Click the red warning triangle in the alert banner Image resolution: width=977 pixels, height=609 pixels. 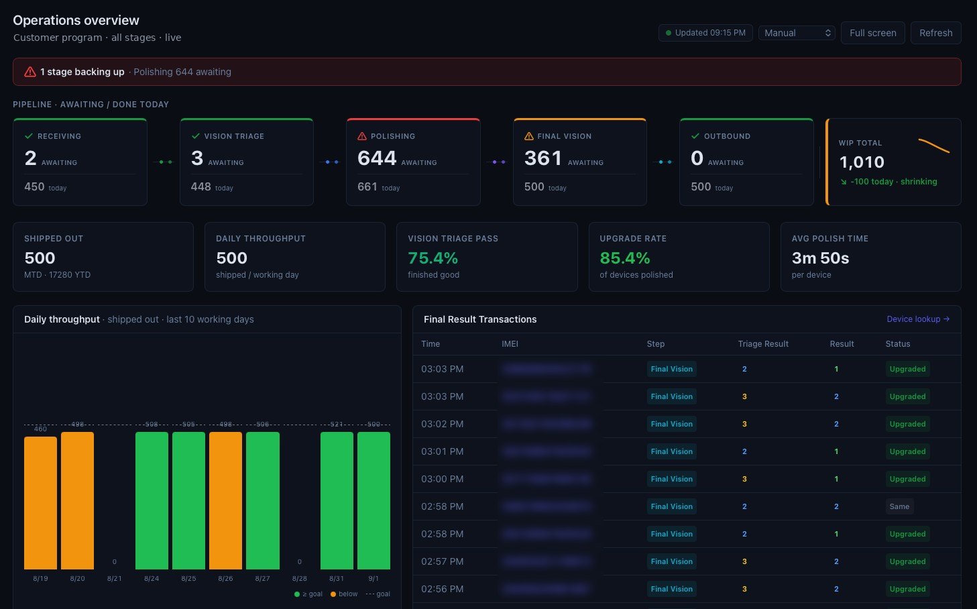click(x=30, y=72)
